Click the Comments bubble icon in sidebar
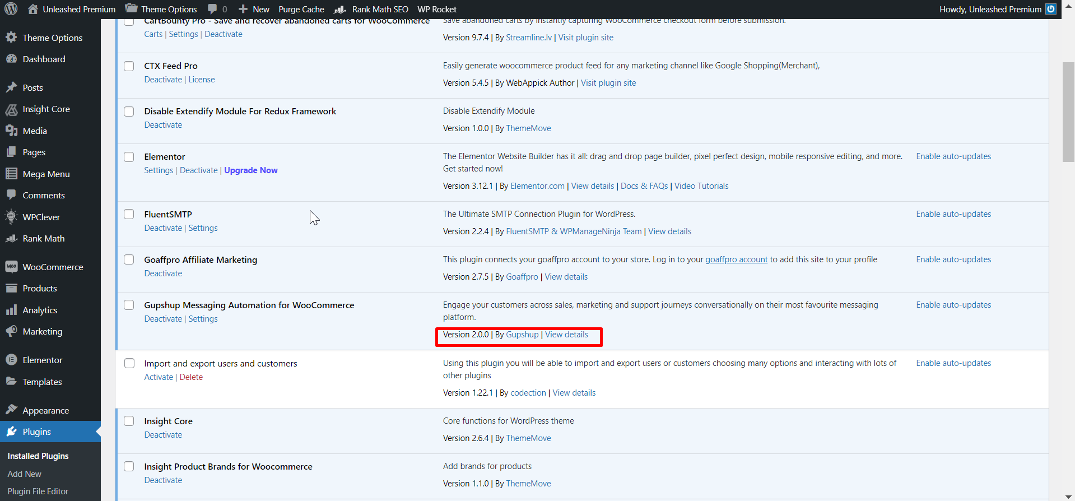This screenshot has width=1075, height=501. click(x=11, y=195)
